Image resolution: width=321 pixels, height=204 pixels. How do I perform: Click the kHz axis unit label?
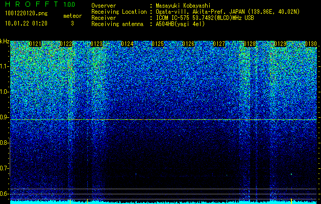pos(5,41)
